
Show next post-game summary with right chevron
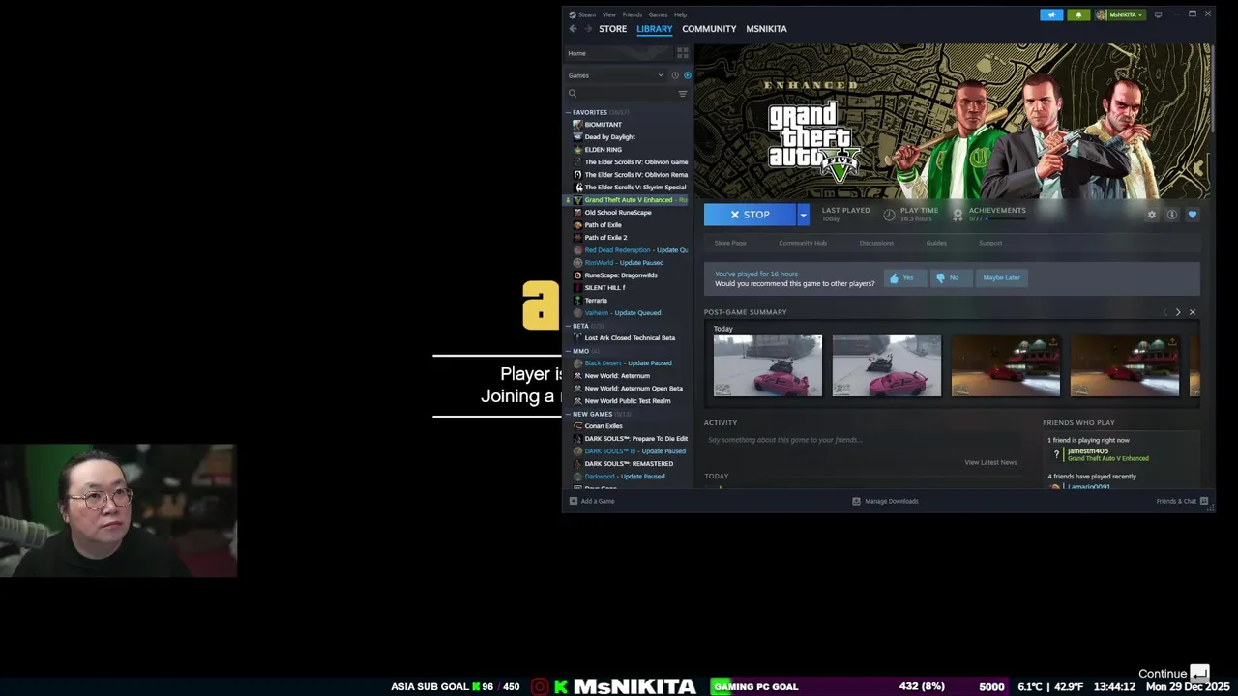point(1178,312)
